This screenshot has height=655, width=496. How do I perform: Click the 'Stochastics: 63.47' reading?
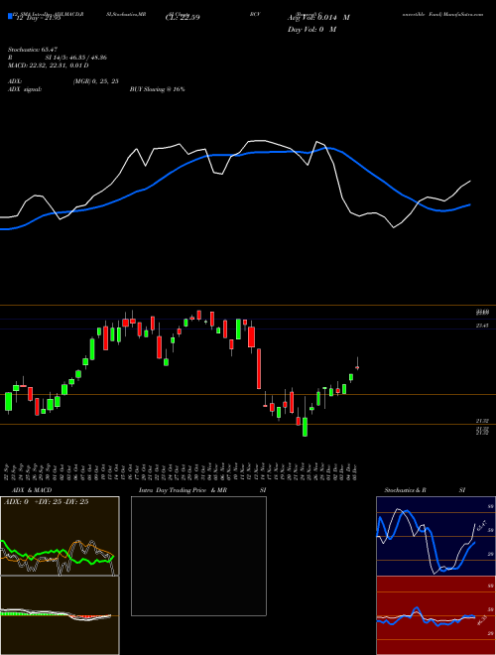tap(33, 50)
